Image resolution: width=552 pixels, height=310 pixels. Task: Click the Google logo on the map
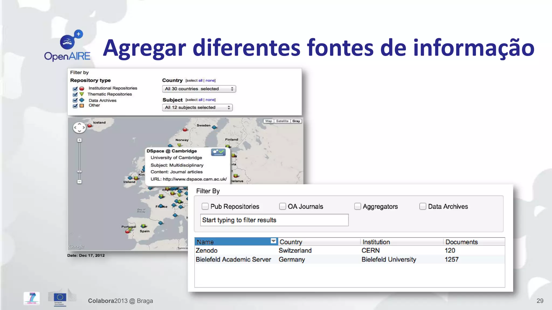point(76,246)
